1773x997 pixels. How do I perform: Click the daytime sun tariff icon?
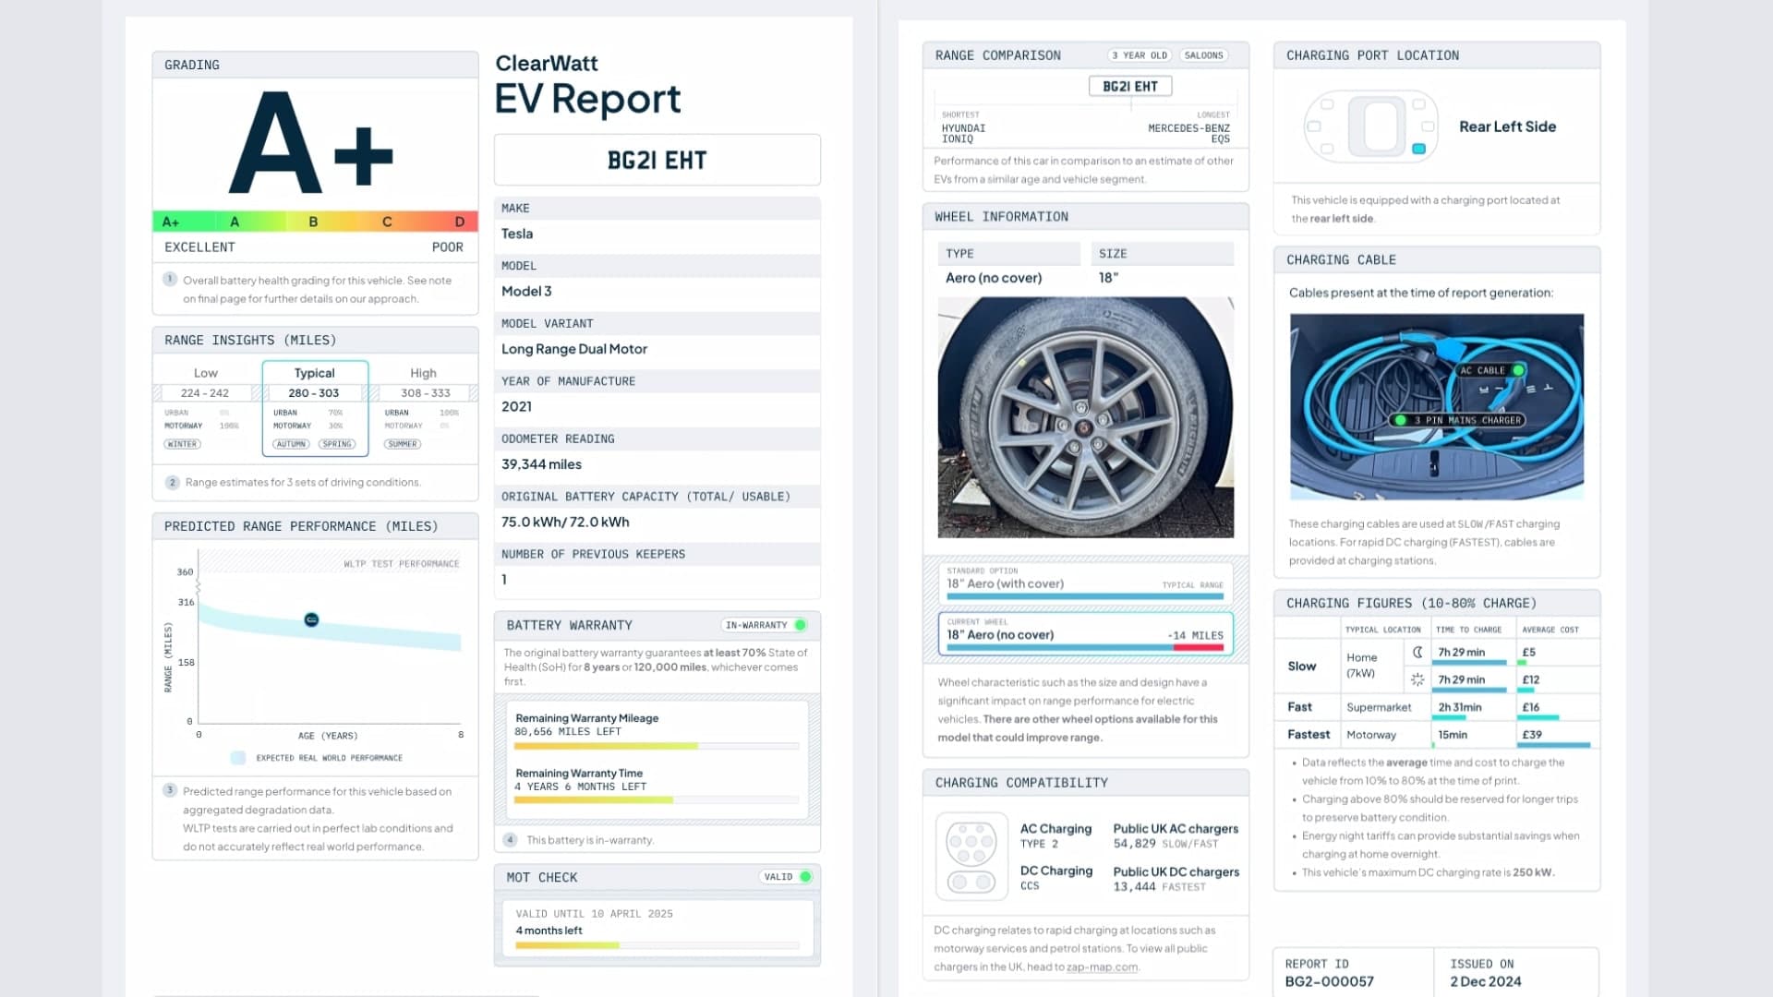[x=1417, y=679]
